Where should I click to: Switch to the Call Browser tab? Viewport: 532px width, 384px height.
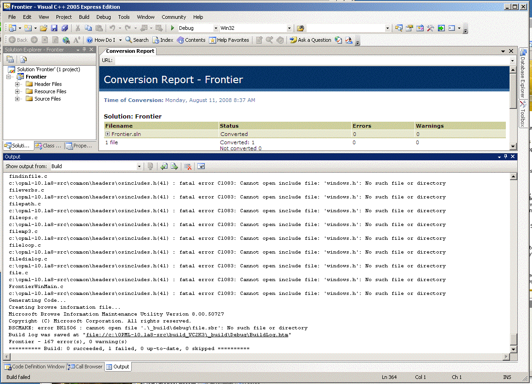pos(85,367)
